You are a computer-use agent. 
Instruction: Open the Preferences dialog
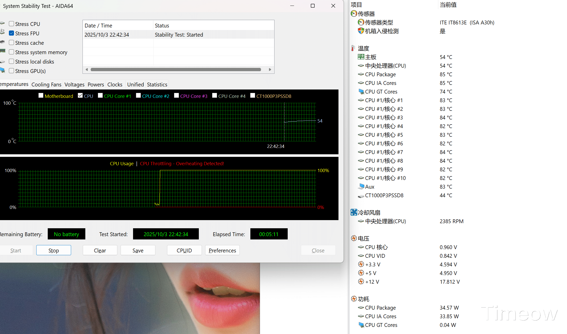point(222,250)
